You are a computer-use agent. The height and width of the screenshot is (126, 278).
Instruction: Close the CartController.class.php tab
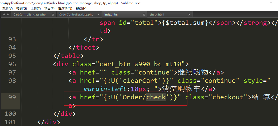click(x=53, y=14)
